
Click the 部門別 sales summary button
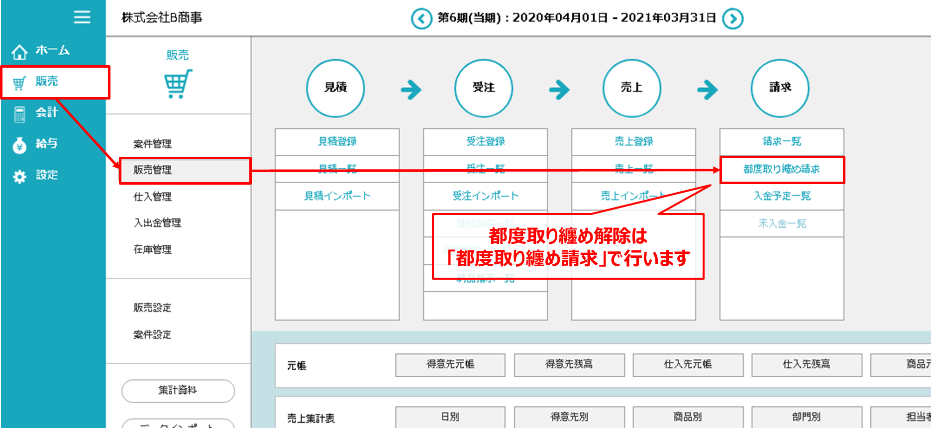tap(807, 417)
